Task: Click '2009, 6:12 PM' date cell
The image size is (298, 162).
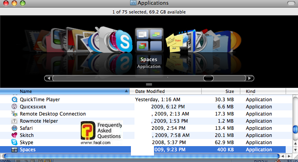Action: [168, 106]
